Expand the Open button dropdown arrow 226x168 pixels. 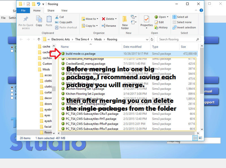(168, 17)
